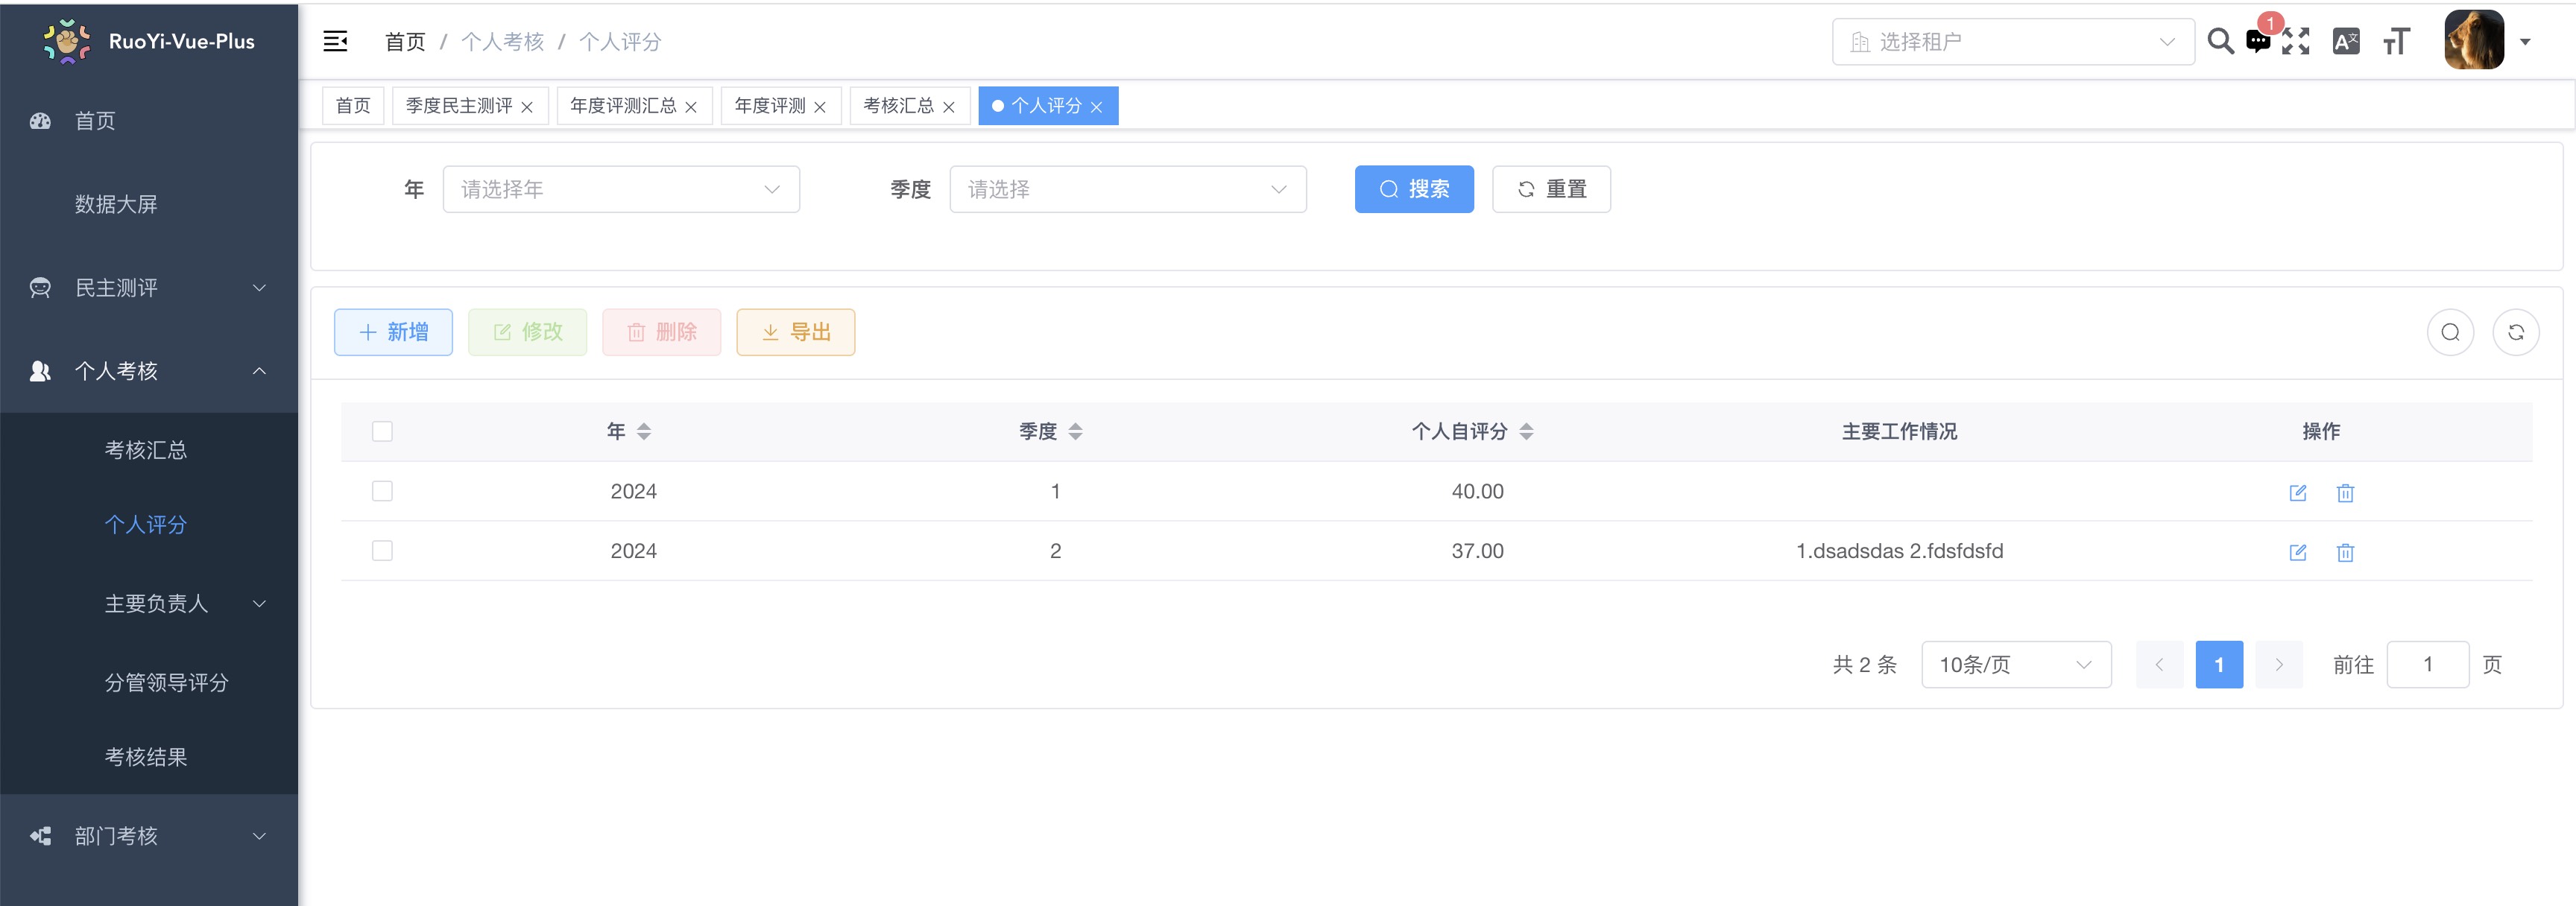The width and height of the screenshot is (2576, 906).
Task: Open the 10条/页 page size dropdown
Action: [2016, 665]
